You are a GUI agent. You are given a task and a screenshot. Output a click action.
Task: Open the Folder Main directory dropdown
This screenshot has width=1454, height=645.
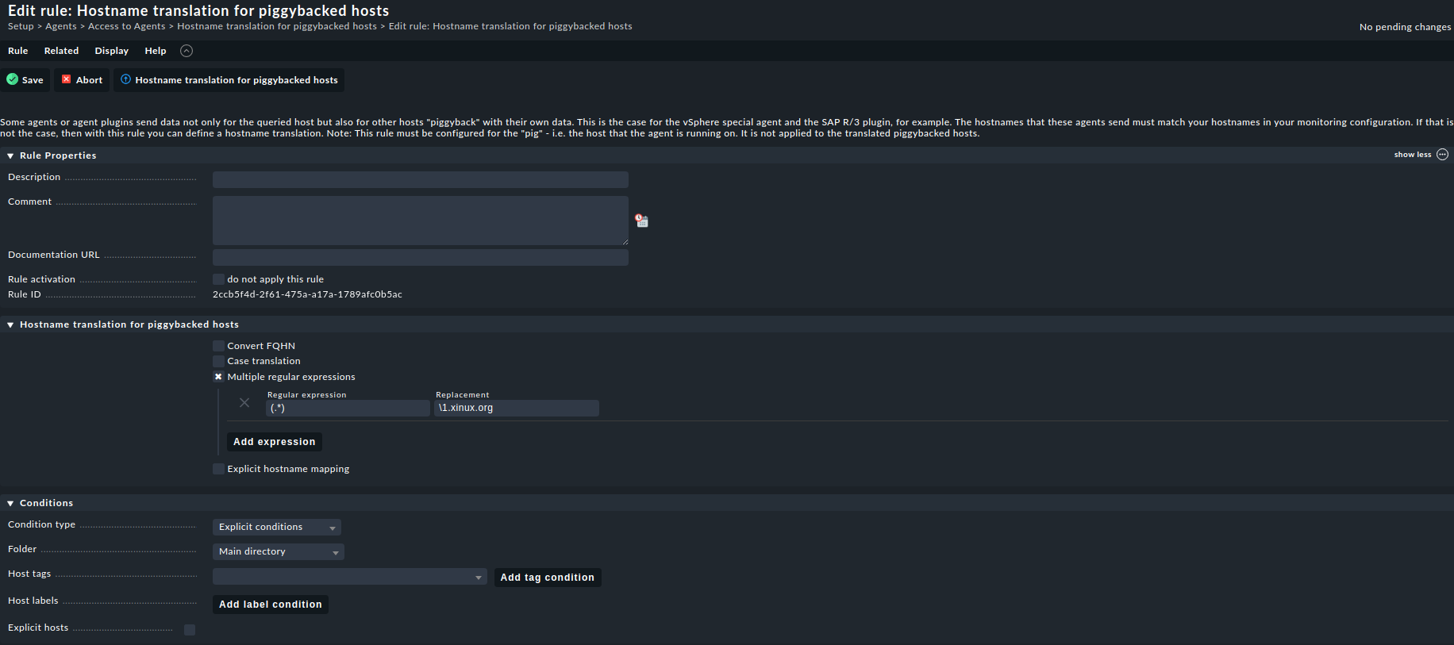click(x=278, y=552)
